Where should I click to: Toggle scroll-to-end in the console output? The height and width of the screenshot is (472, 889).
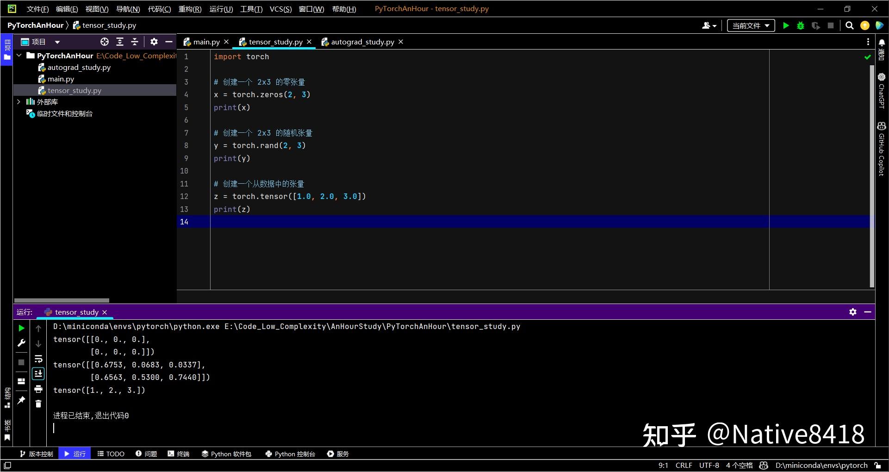coord(38,373)
